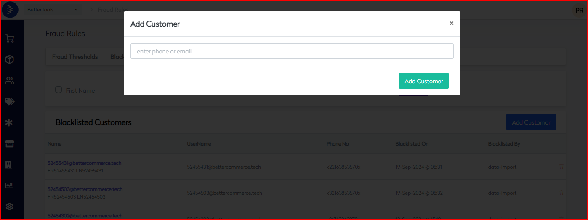
Task: Click the tags icon in sidebar
Action: coord(10,101)
